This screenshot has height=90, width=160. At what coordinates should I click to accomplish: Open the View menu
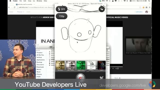pyautogui.click(x=29, y=1)
